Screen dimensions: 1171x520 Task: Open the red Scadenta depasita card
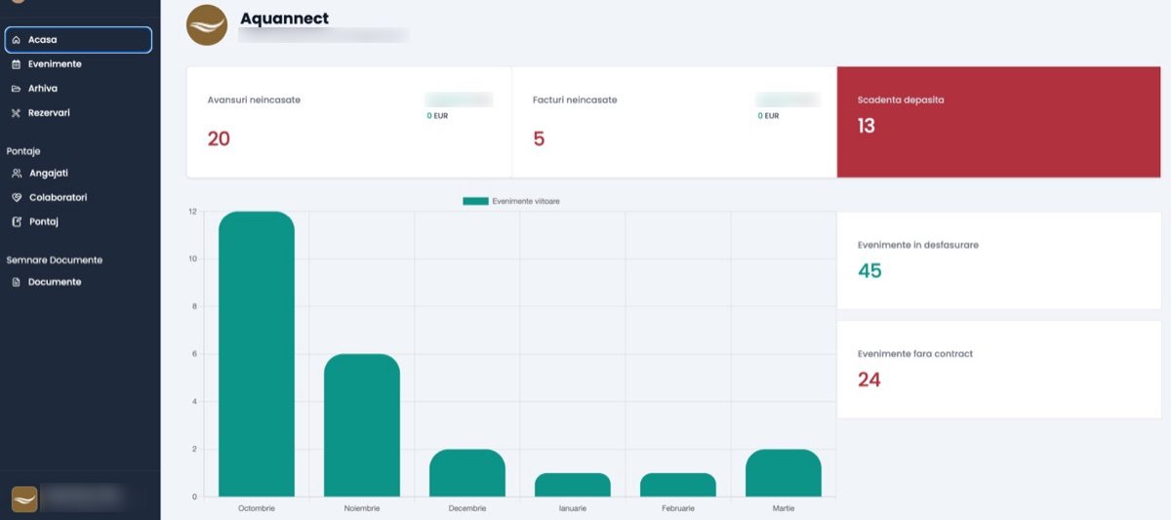[x=999, y=122]
